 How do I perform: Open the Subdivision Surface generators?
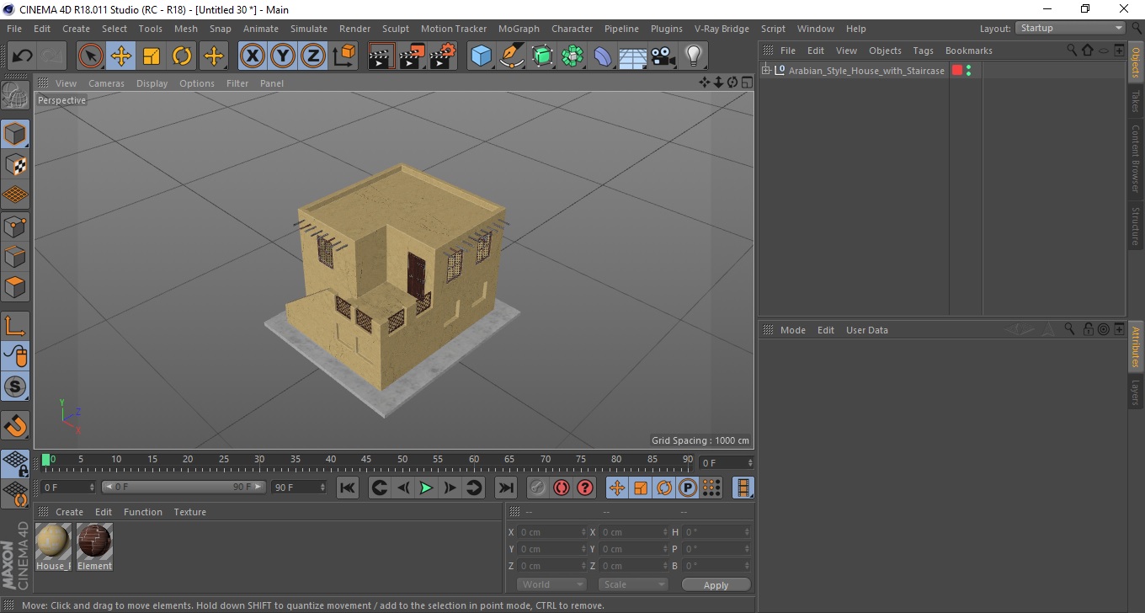point(542,56)
